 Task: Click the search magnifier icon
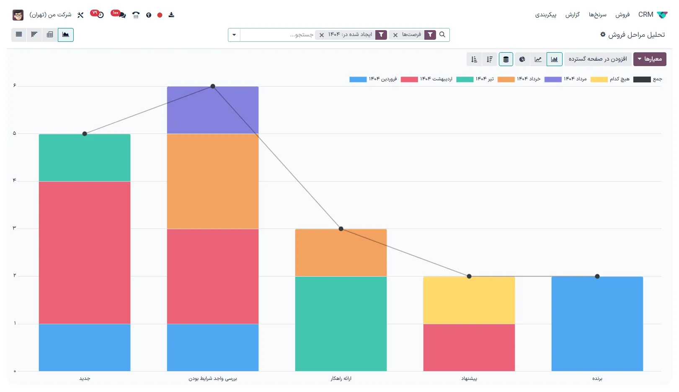point(442,35)
